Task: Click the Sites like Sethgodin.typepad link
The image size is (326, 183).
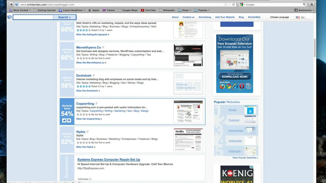Action: pos(93,35)
